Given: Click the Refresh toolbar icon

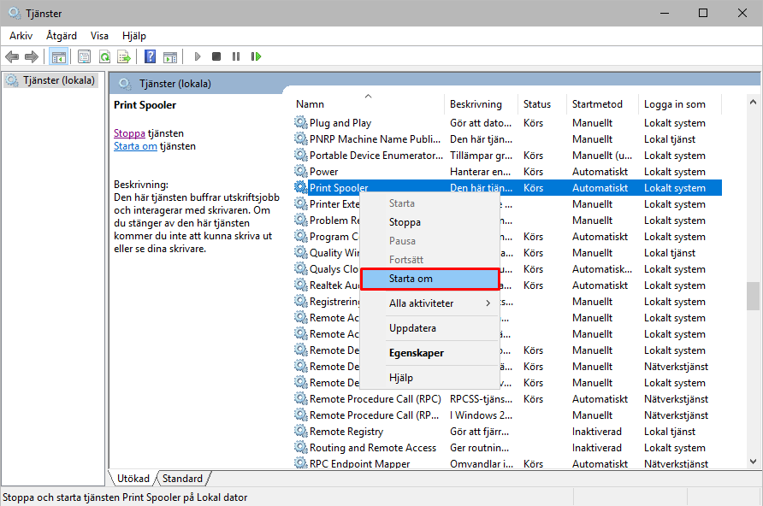Looking at the screenshot, I should [x=104, y=56].
